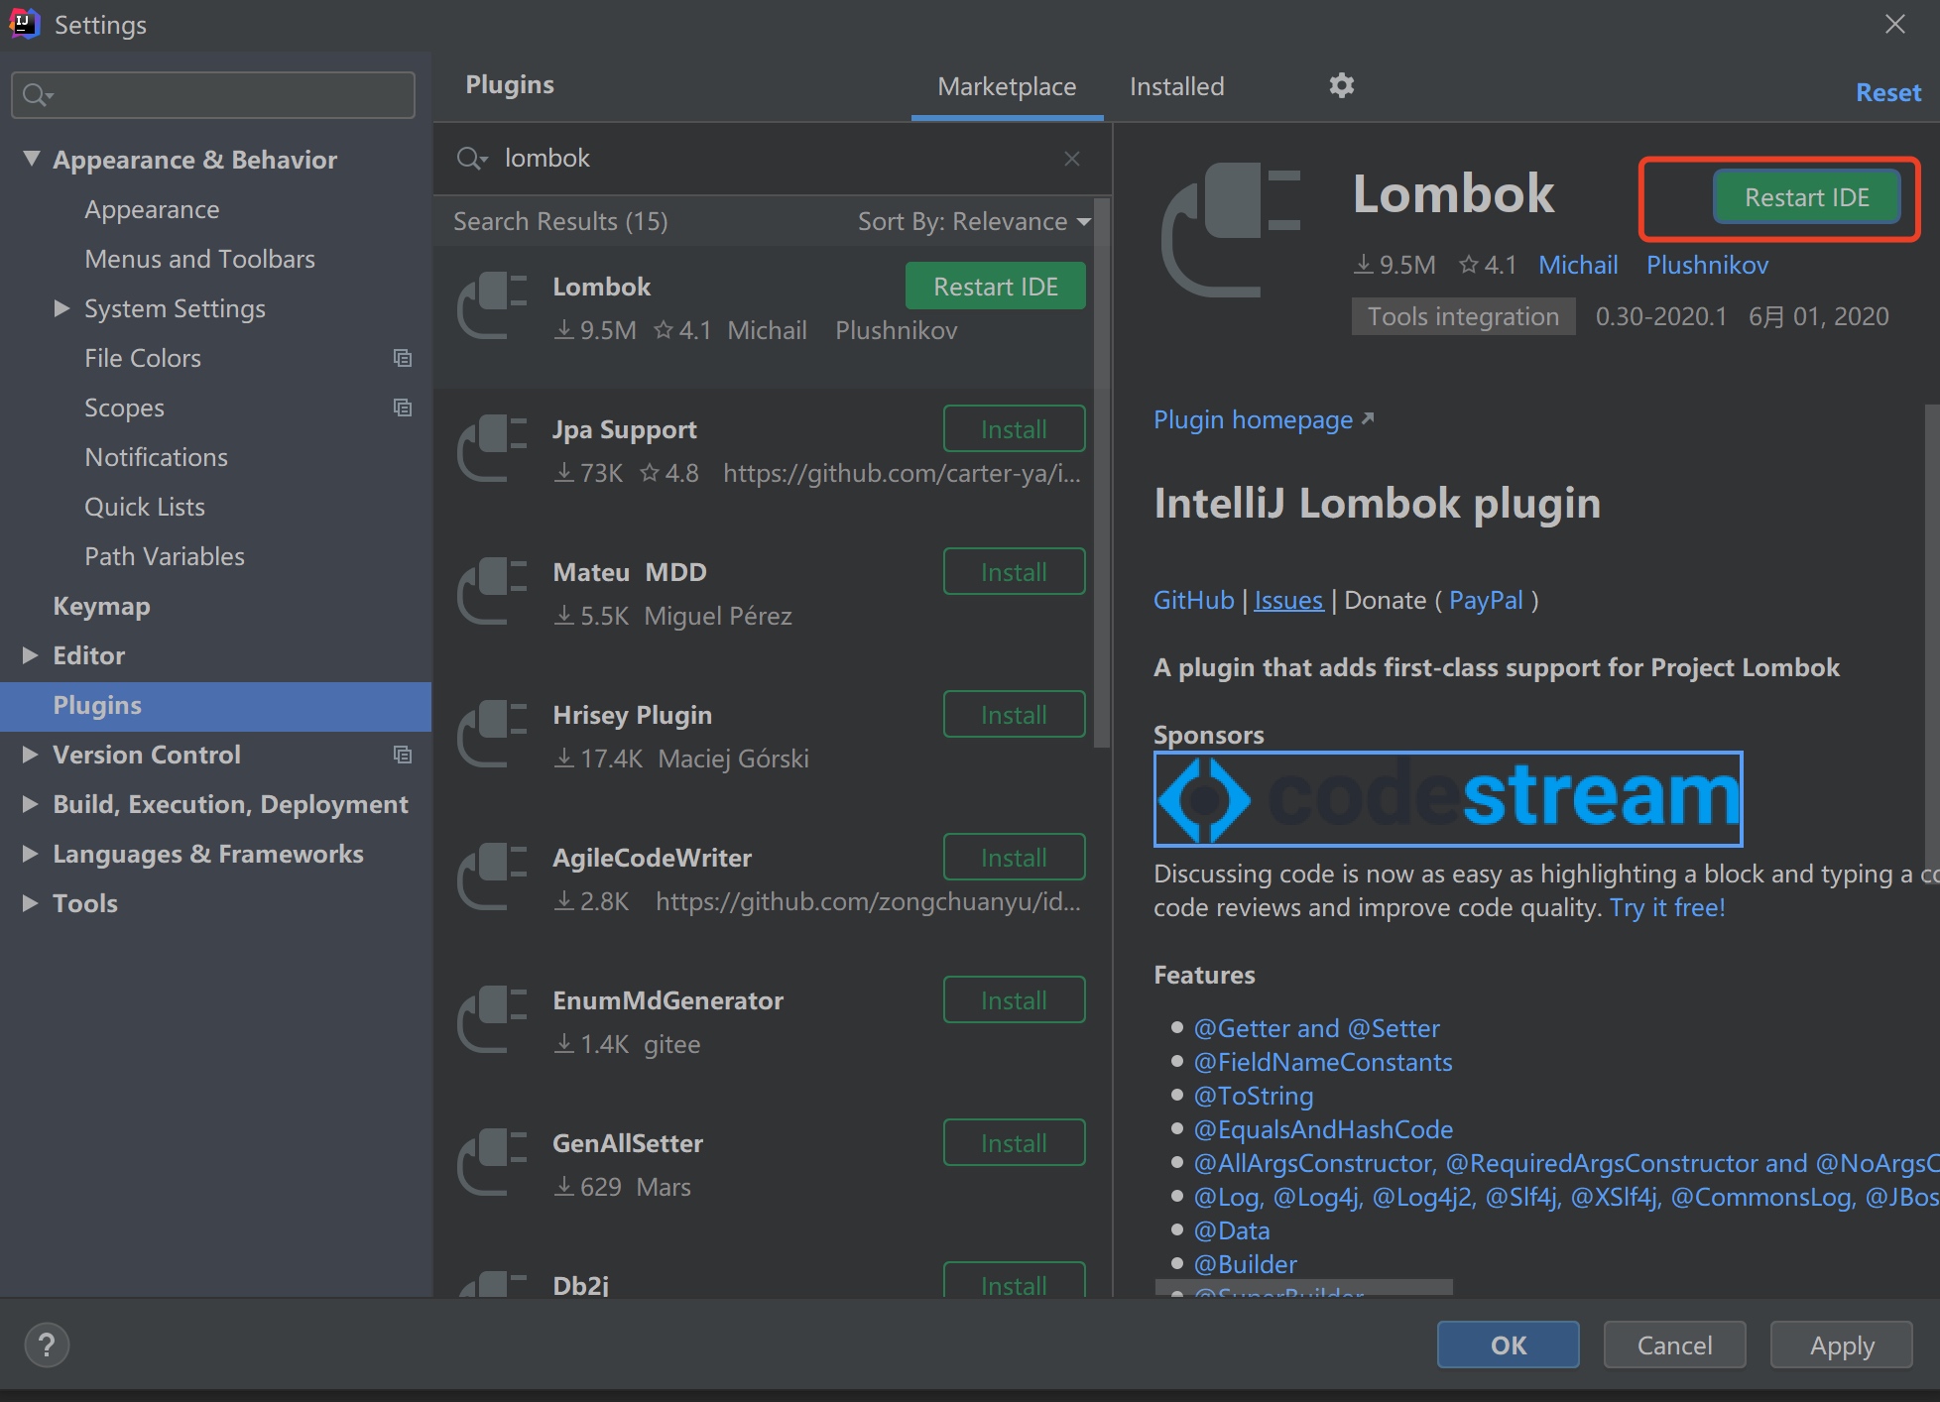The image size is (1940, 1402).
Task: Click the search magnifier icon in plugin search
Action: (471, 159)
